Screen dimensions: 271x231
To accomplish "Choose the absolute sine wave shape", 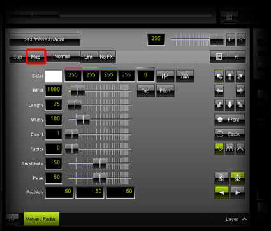I will 230,149.
